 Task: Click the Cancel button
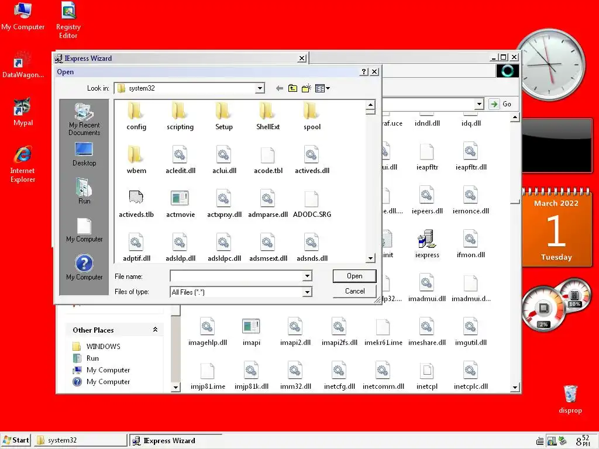pos(354,291)
